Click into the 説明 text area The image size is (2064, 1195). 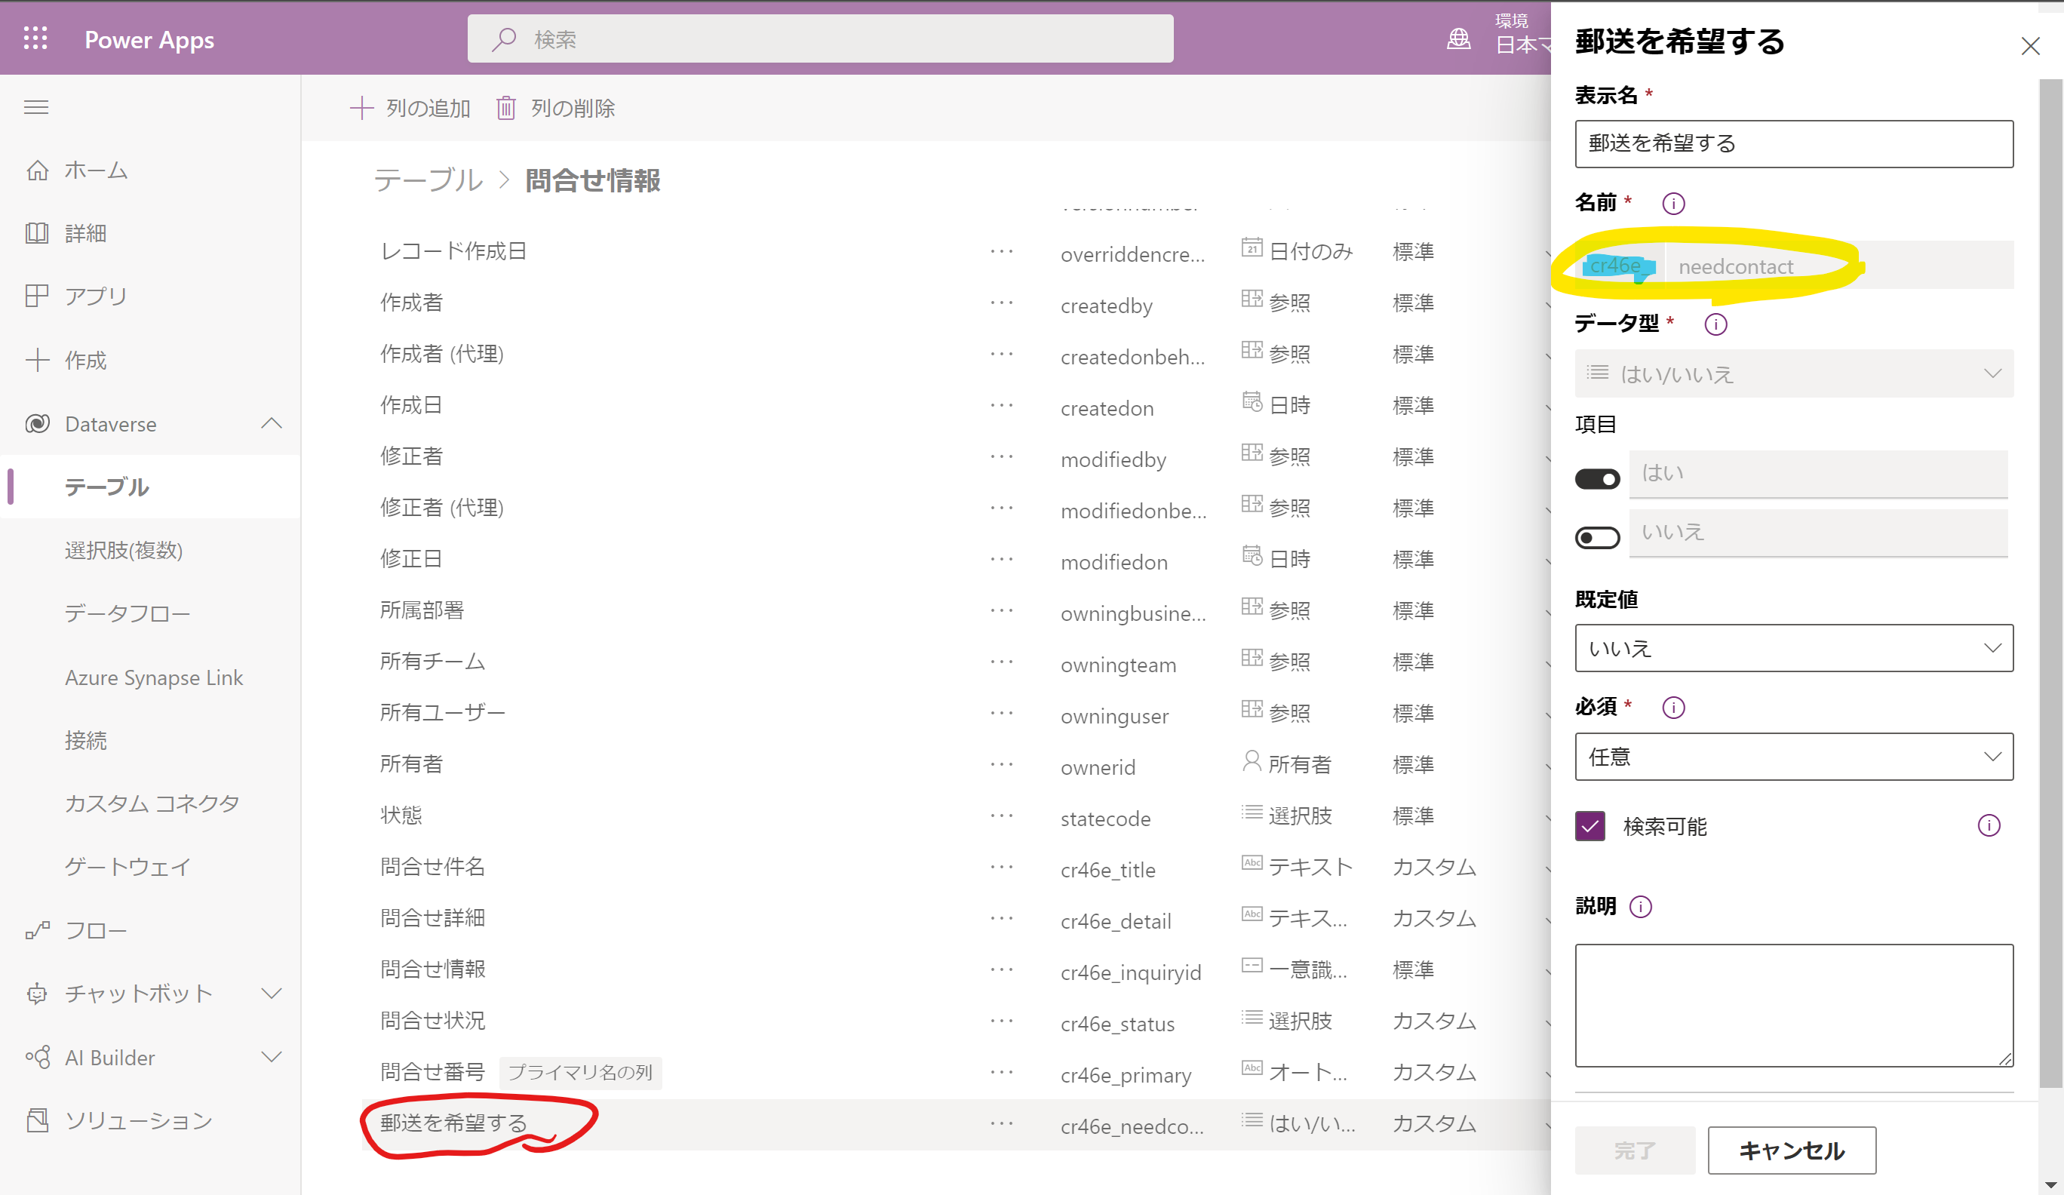pyautogui.click(x=1794, y=1005)
